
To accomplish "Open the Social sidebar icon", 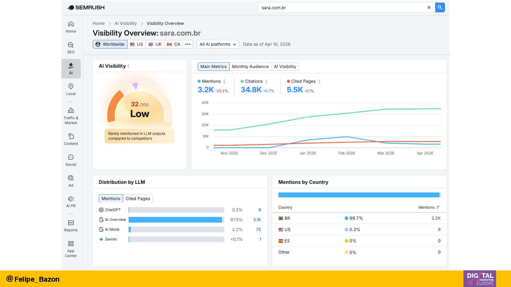I will [71, 160].
